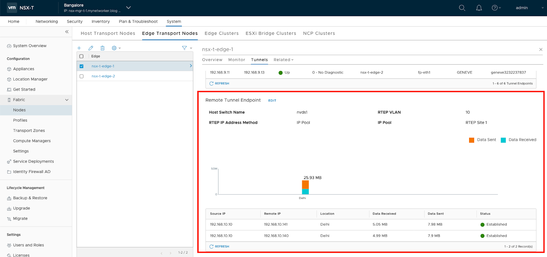Uncheck the nsx-t-edge-1 checkbox
547x257 pixels.
click(x=81, y=66)
